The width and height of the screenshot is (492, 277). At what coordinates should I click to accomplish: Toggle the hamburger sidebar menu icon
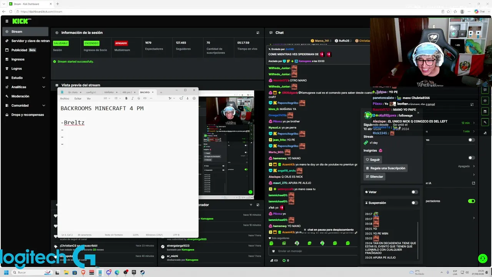point(7,21)
